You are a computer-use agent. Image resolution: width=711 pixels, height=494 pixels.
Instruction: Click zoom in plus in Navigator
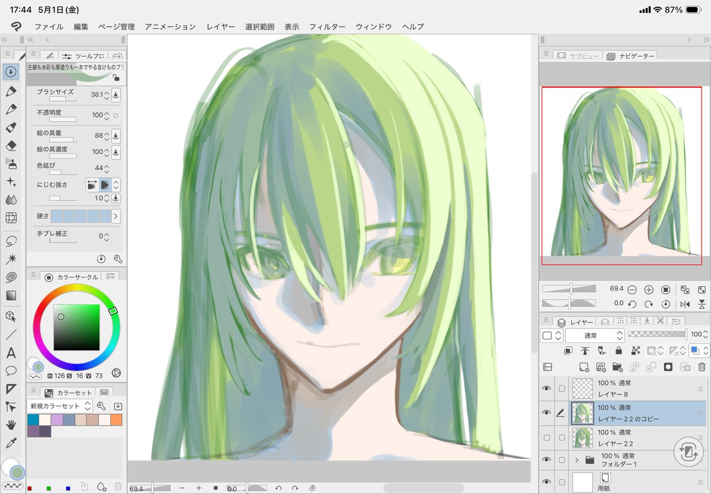pos(649,289)
